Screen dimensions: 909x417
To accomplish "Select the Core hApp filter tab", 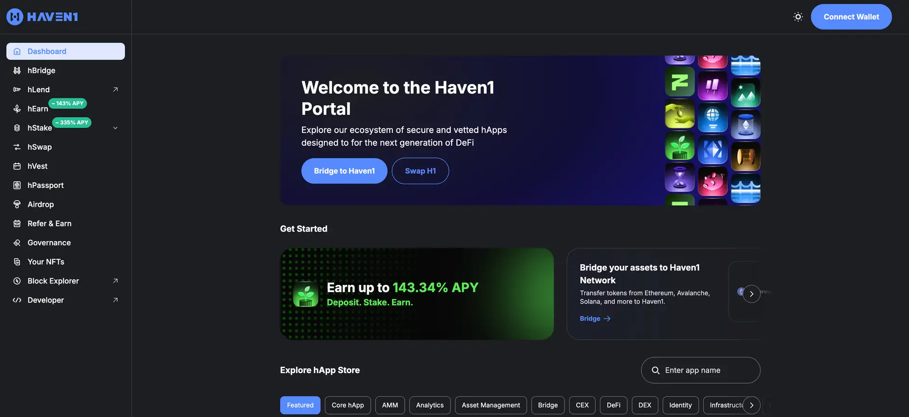I will point(348,405).
